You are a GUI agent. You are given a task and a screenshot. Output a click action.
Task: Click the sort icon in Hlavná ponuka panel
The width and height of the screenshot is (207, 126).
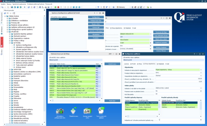coord(14,13)
